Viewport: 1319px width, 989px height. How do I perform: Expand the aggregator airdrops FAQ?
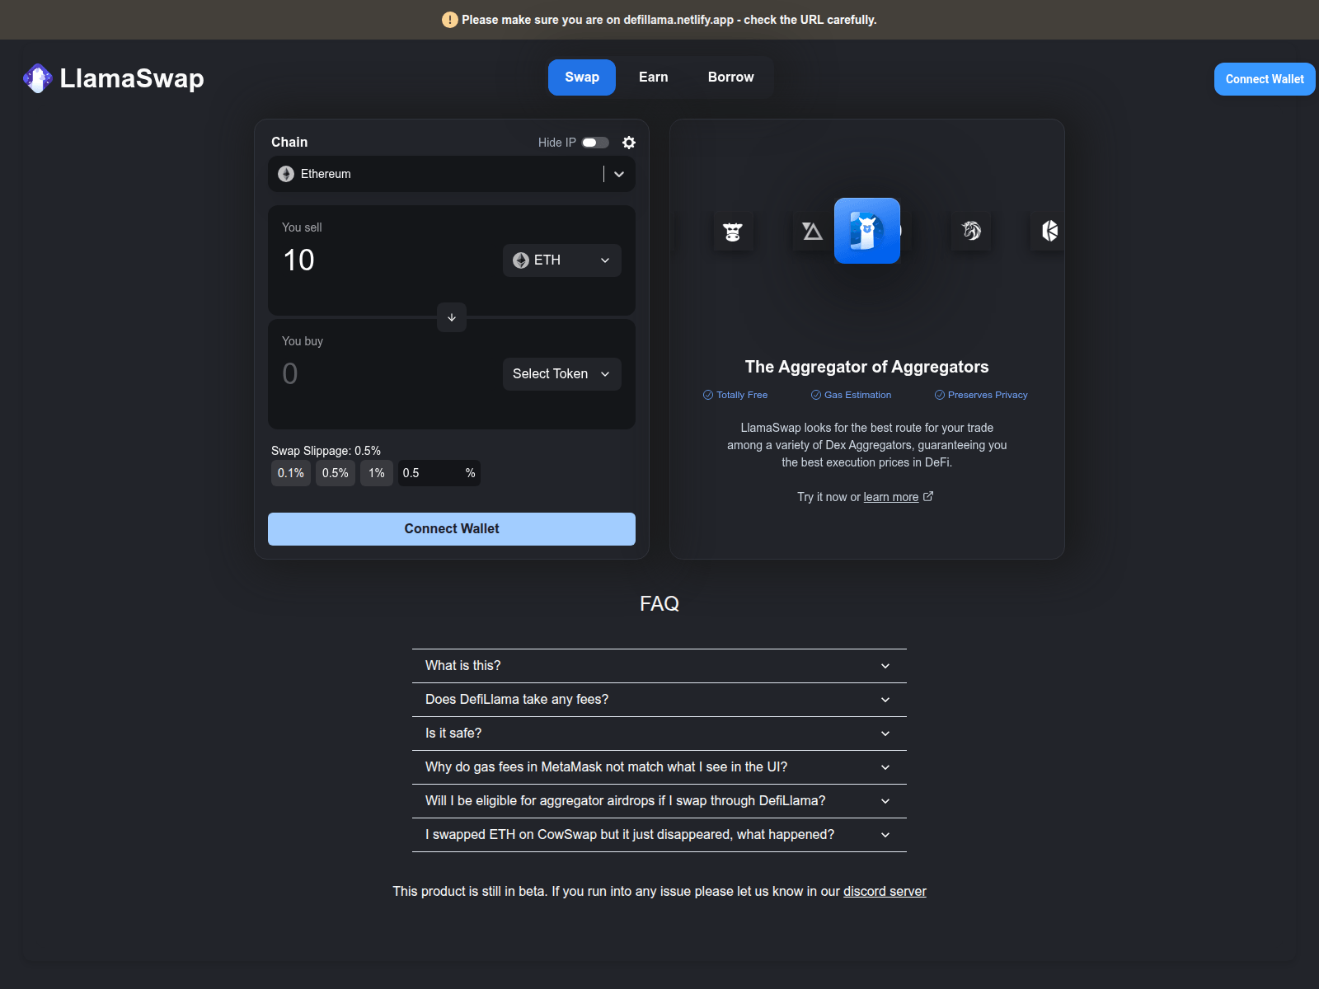(x=659, y=801)
